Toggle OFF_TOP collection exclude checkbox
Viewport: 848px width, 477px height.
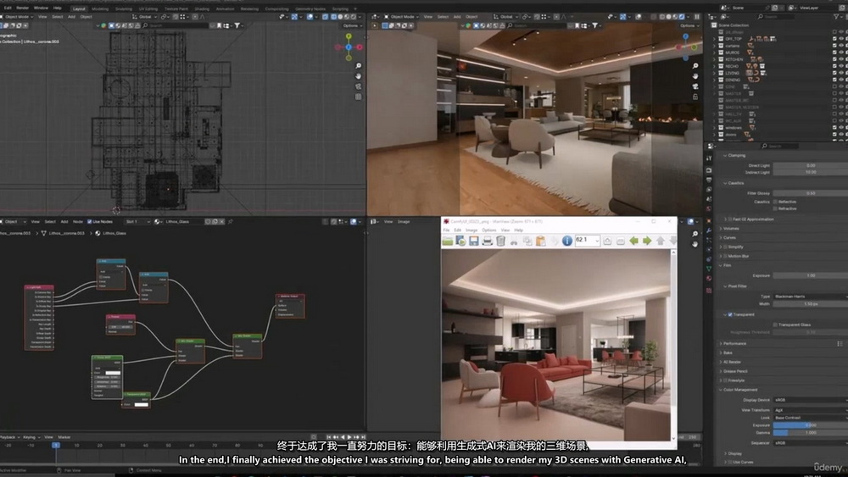coord(834,39)
